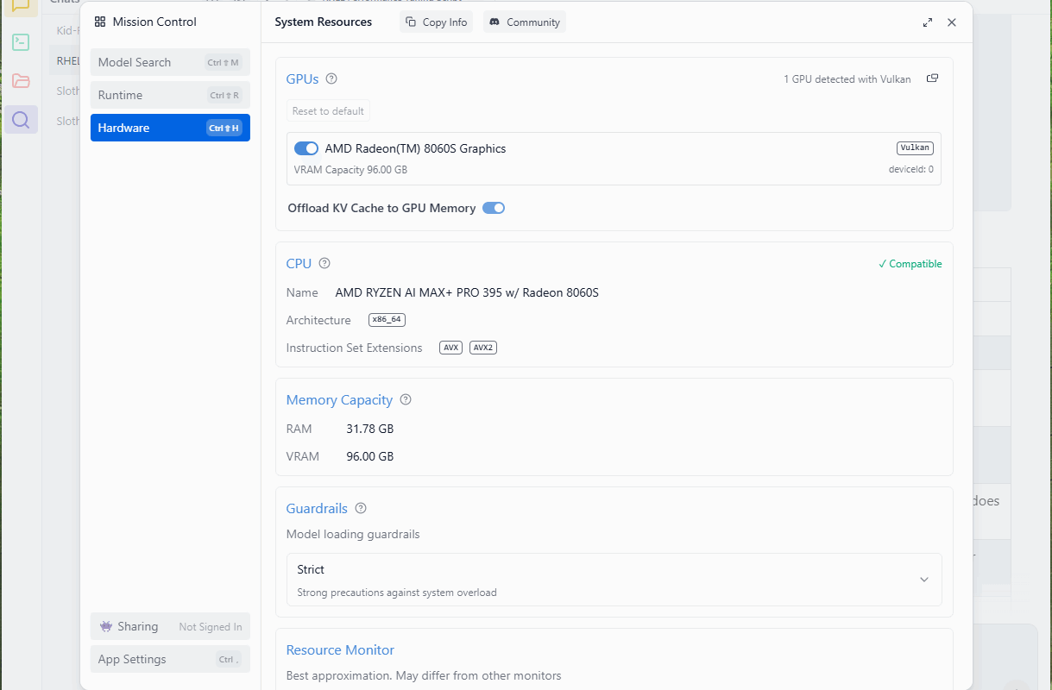Screen dimensions: 1052x690
Task: Click the Copy Info button
Action: point(436,22)
